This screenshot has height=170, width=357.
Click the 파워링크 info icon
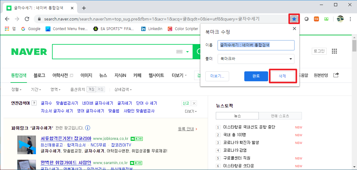click(x=88, y=128)
